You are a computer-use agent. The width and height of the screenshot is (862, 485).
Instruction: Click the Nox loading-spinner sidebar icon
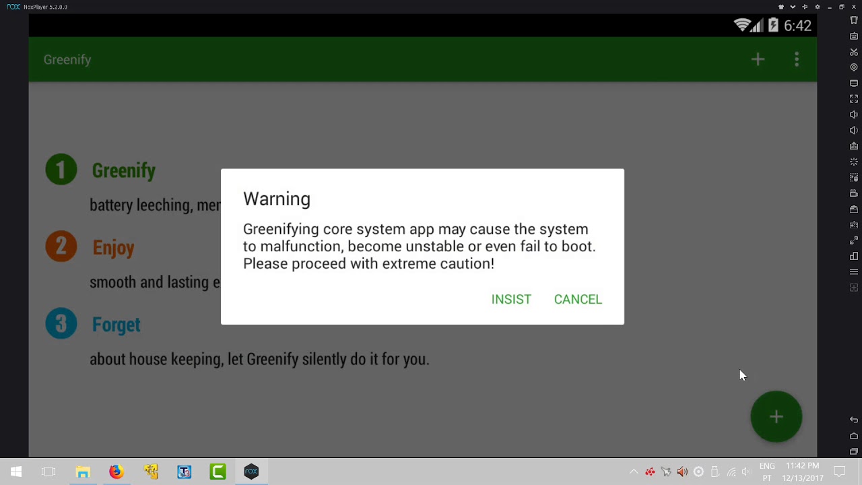point(854,162)
